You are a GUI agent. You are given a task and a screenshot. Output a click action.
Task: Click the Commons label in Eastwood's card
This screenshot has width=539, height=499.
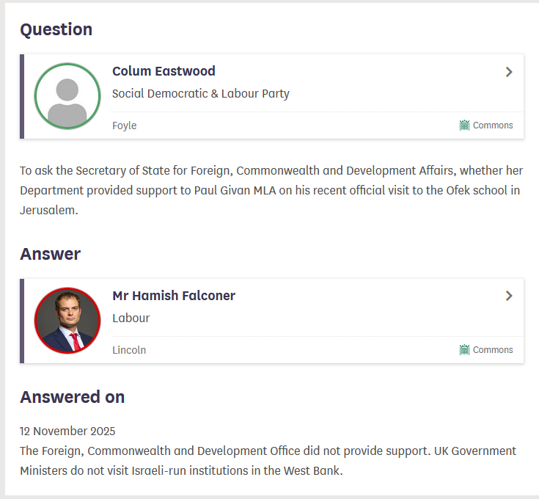[493, 125]
